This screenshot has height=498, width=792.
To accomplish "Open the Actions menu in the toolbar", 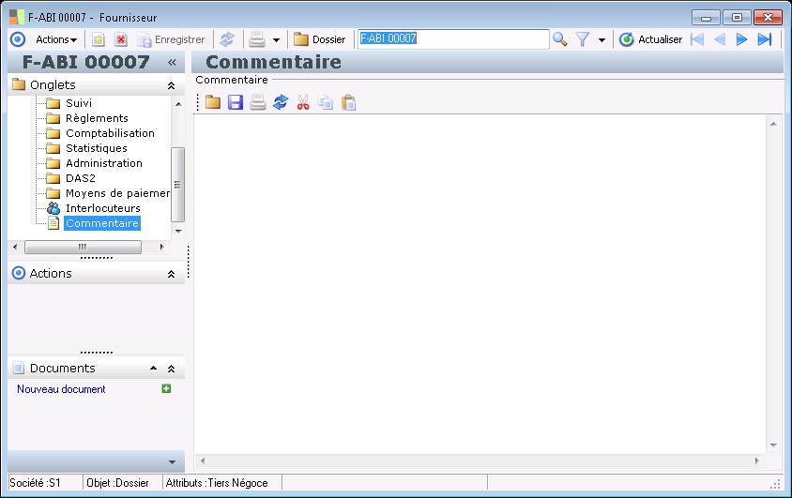I will pyautogui.click(x=55, y=39).
